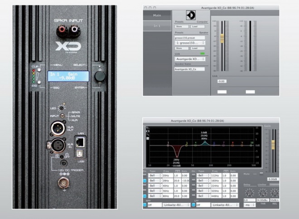This screenshot has height=219, width=299.
Task: Enable the 160Hz EQ band
Action: pos(193,180)
